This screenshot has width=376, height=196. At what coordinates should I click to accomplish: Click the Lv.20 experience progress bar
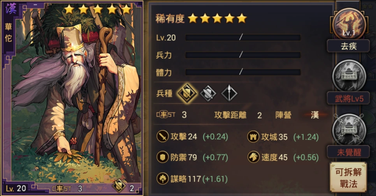243,37
